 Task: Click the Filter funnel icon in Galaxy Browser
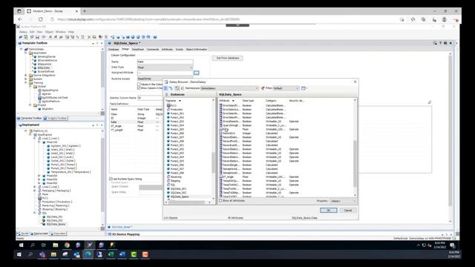click(x=263, y=88)
